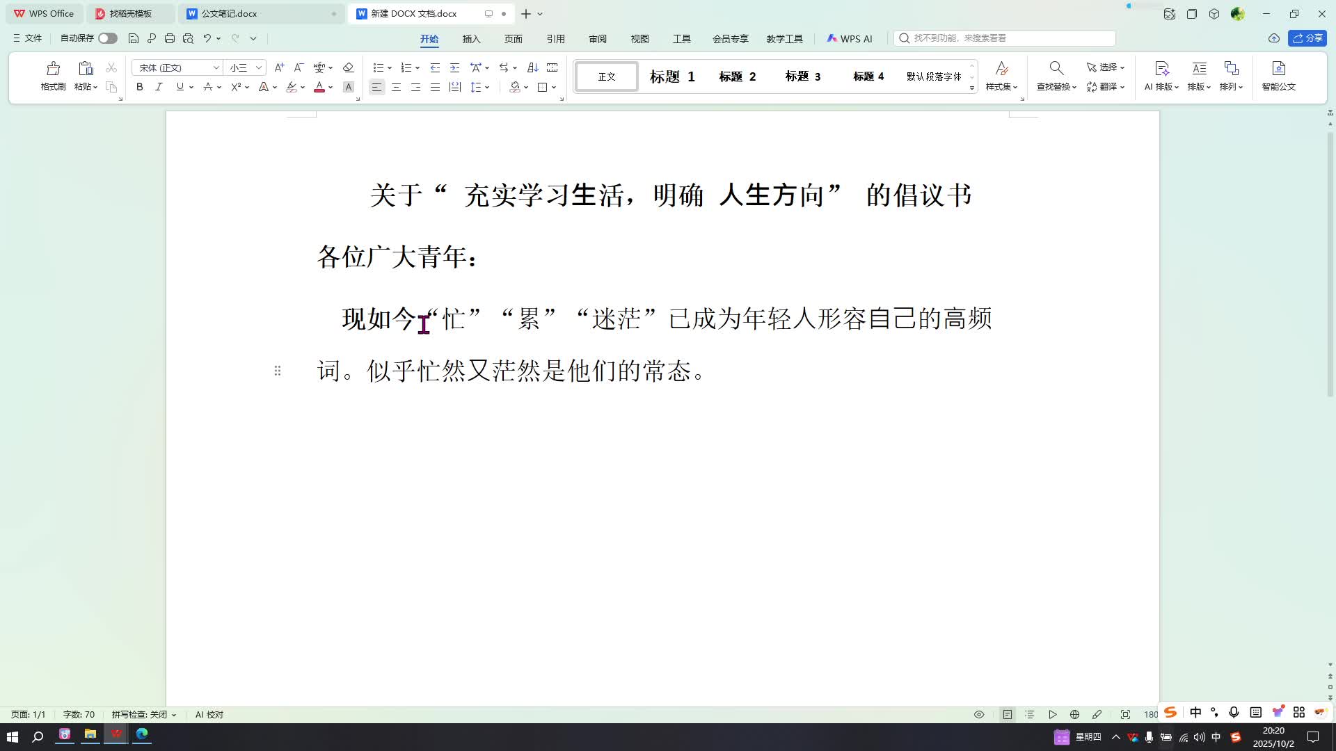Switch to the 插入 ribbon tab
Screen dimensions: 1336x751
coord(471,39)
